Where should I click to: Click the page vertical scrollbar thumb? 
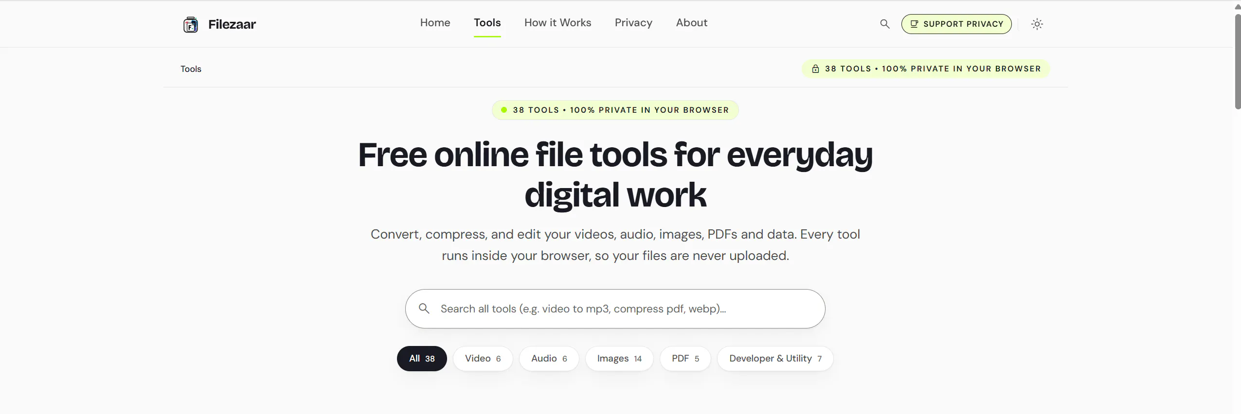(1238, 61)
